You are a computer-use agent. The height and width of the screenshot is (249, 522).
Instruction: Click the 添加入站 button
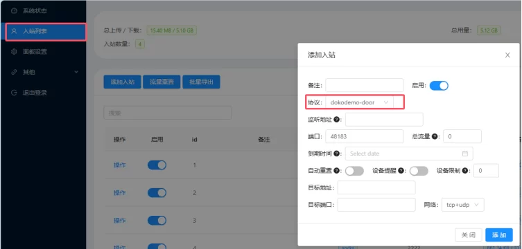click(x=123, y=82)
